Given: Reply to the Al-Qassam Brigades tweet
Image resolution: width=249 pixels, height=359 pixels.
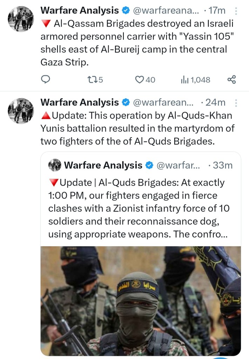Looking at the screenshot, I should [x=46, y=80].
